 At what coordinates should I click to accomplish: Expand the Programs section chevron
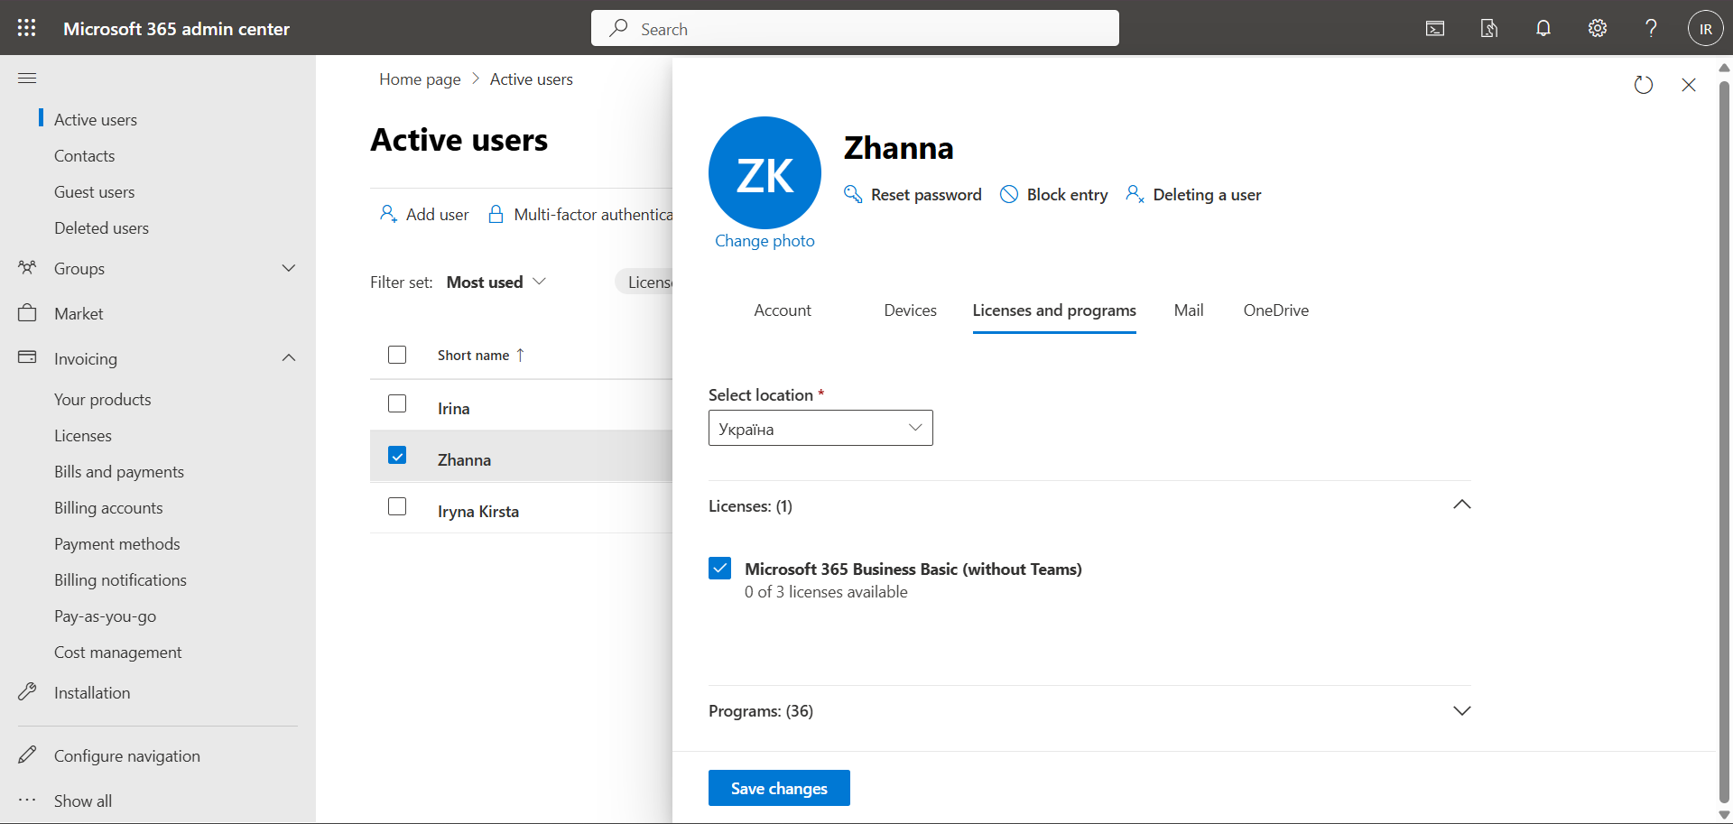point(1462,710)
